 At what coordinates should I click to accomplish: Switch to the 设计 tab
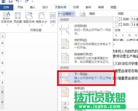click(45, 7)
